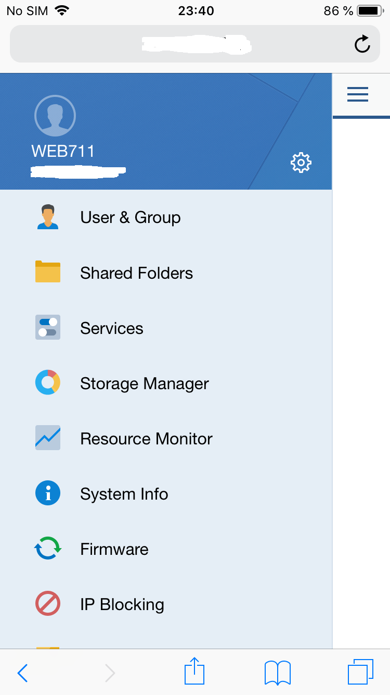This screenshot has height=695, width=390.
Task: Click the Resource Monitor graph icon
Action: [x=48, y=438]
